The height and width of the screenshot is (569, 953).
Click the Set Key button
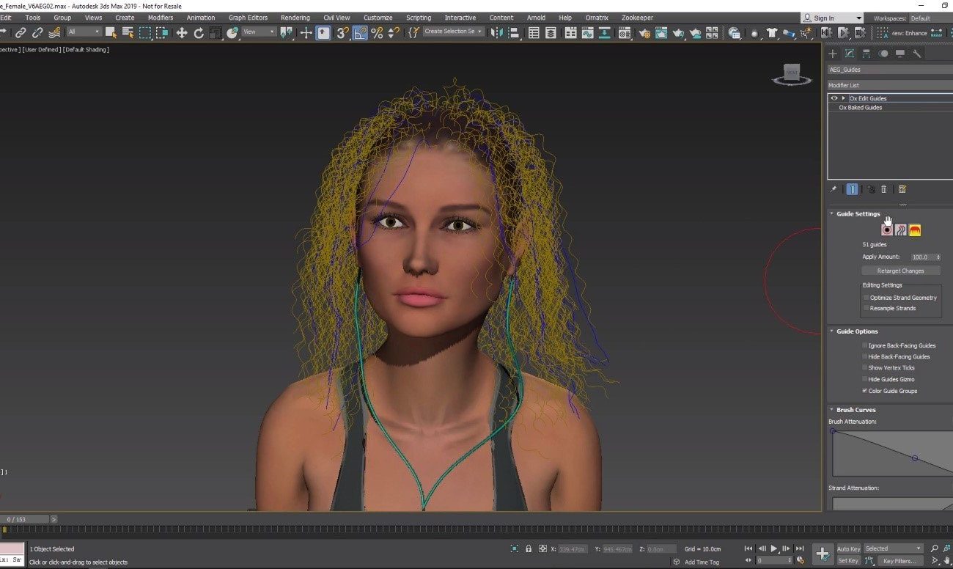point(848,561)
